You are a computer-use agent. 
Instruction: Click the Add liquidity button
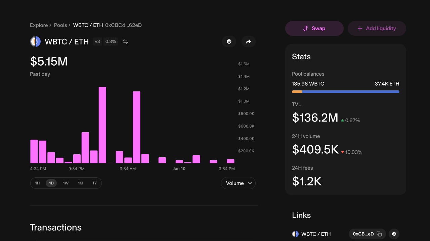[377, 28]
